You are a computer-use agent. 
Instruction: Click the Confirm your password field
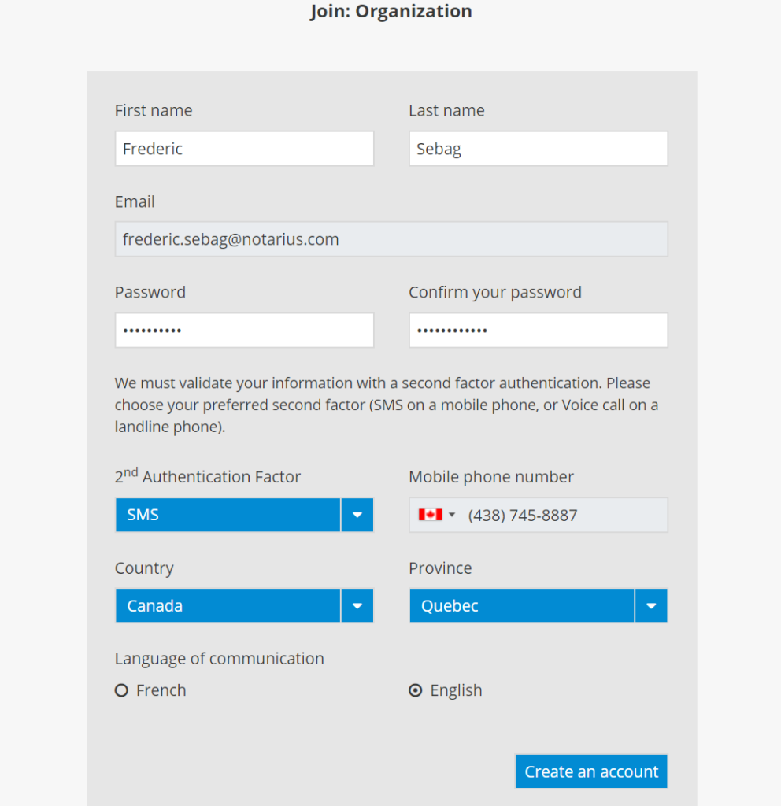click(x=538, y=331)
